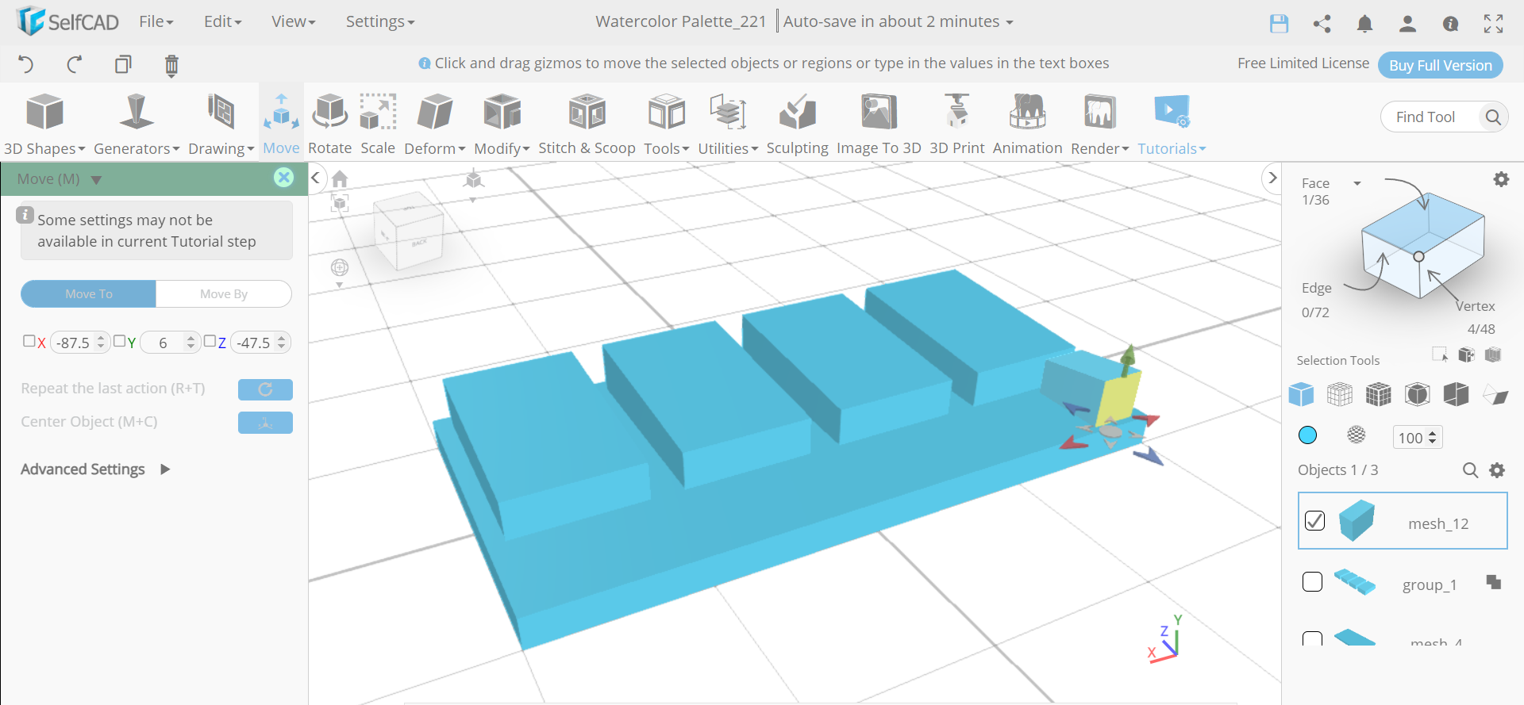
Task: Close the Move panel
Action: coord(283,178)
